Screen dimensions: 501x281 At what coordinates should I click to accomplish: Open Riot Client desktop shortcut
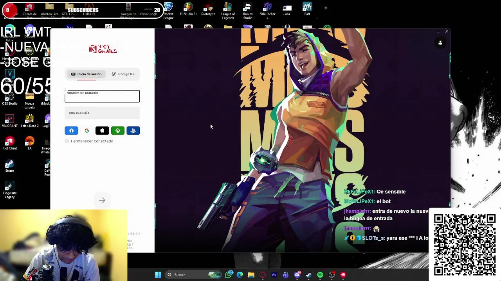[10, 143]
